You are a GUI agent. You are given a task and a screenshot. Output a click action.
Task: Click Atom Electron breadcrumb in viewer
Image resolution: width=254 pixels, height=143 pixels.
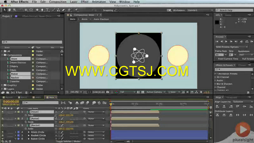(x=101, y=19)
